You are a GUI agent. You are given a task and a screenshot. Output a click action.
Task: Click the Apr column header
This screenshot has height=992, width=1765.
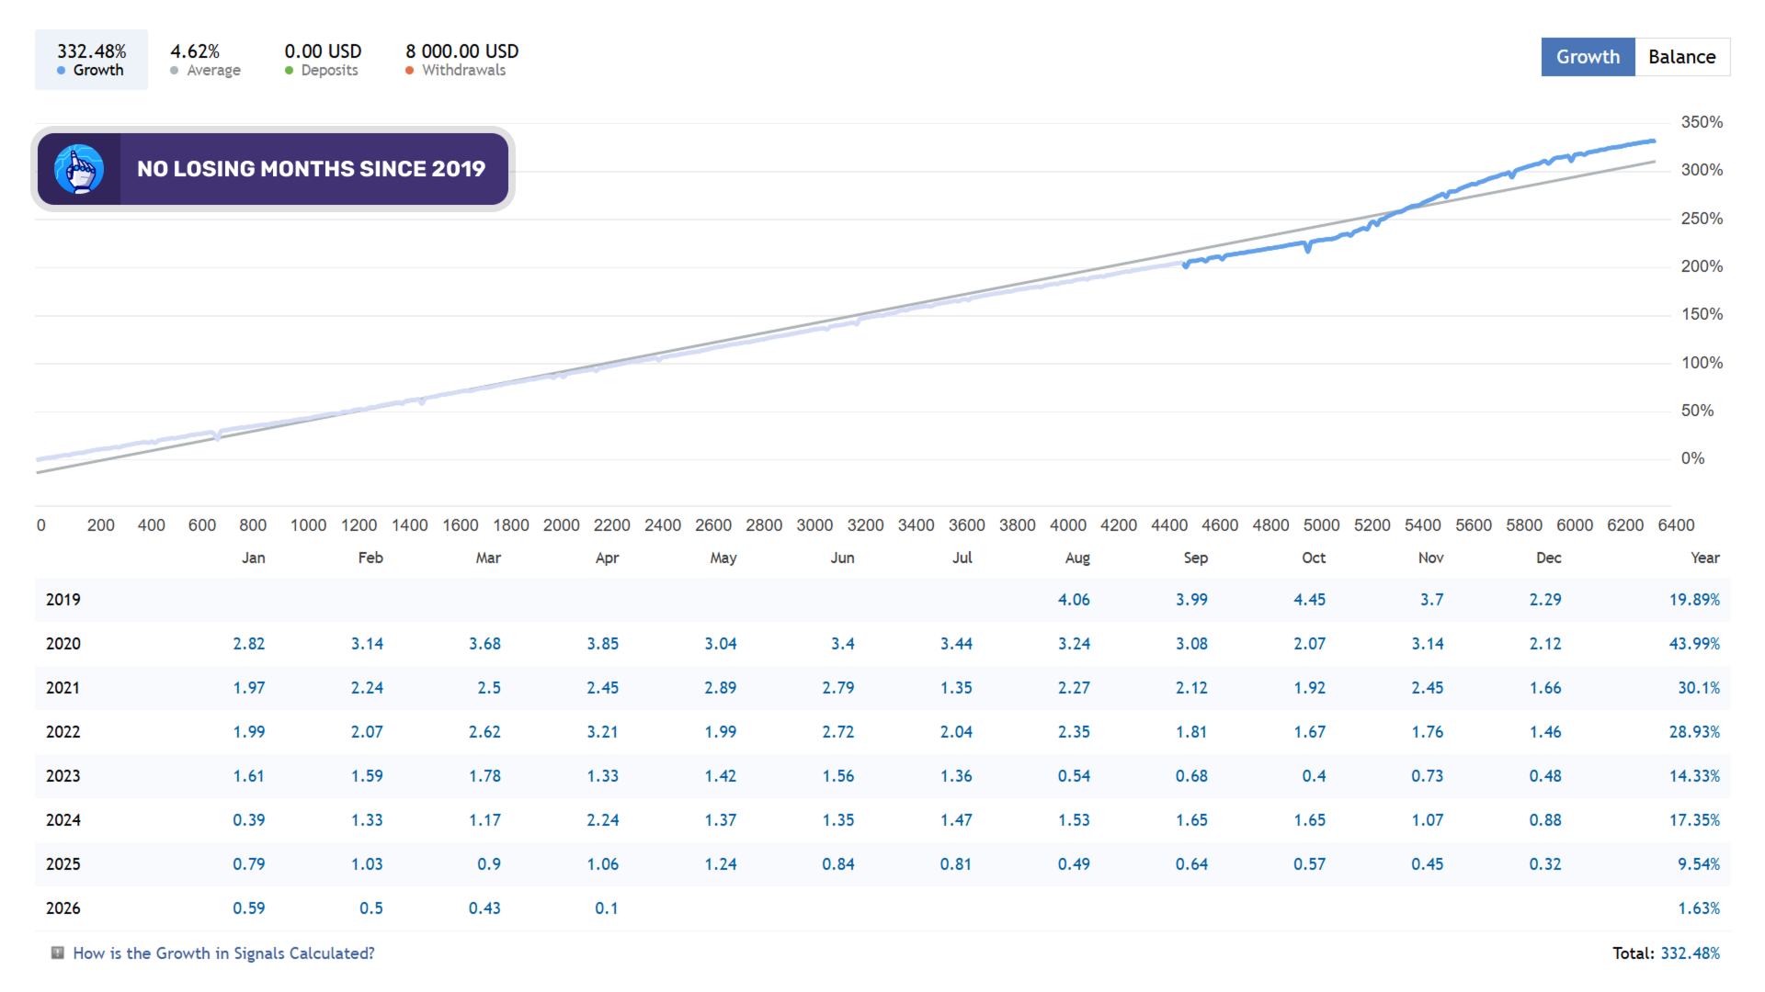click(607, 558)
